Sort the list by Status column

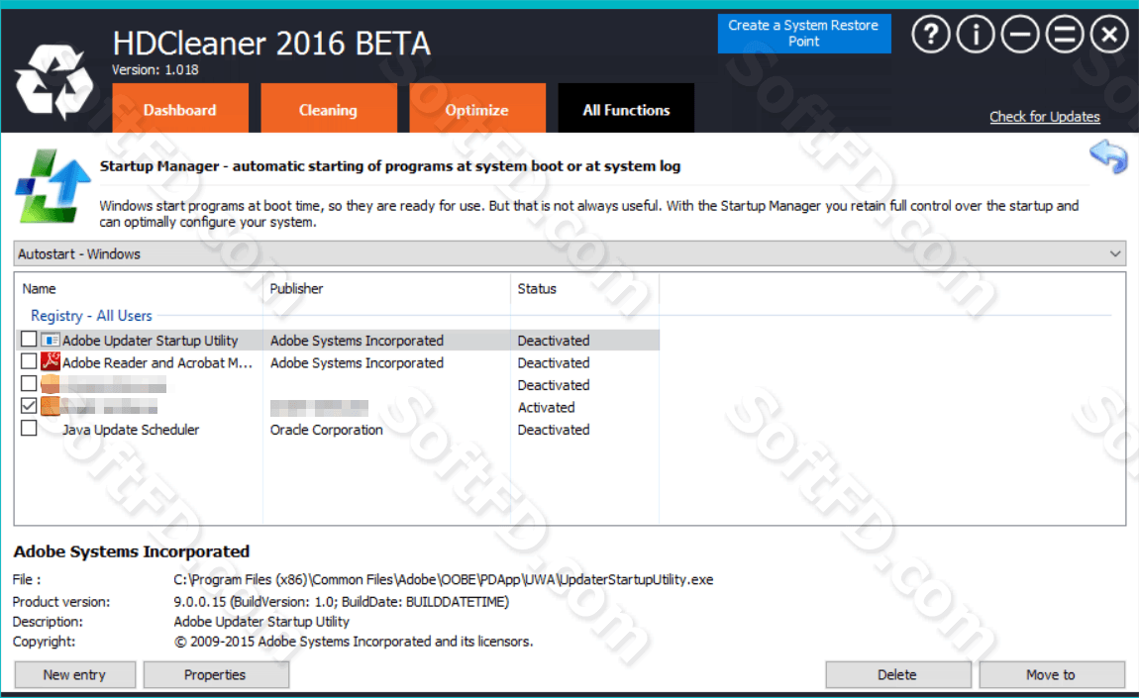click(537, 288)
